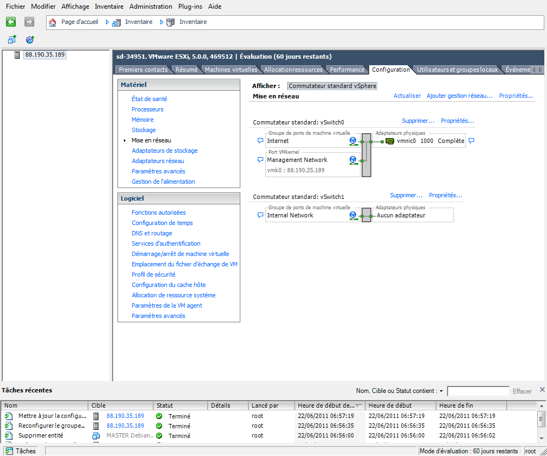
Task: Click the Ajouter gestion réseau link
Action: pyautogui.click(x=459, y=96)
